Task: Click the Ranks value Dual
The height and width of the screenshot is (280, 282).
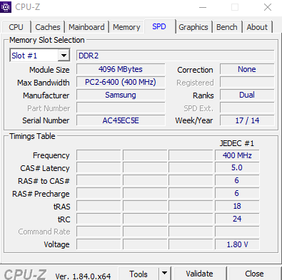Action: click(x=247, y=95)
